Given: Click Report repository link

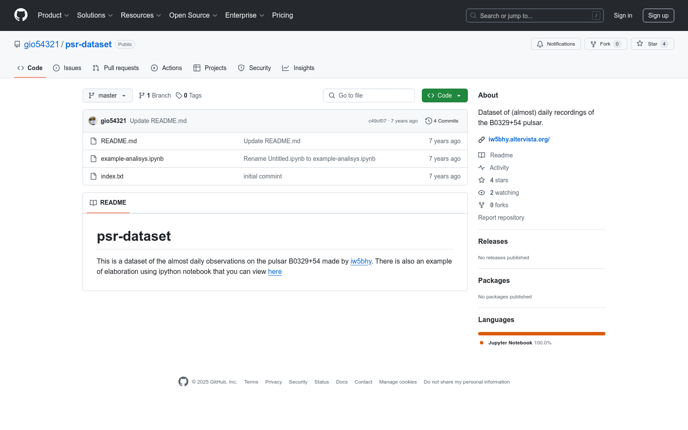Looking at the screenshot, I should (501, 218).
